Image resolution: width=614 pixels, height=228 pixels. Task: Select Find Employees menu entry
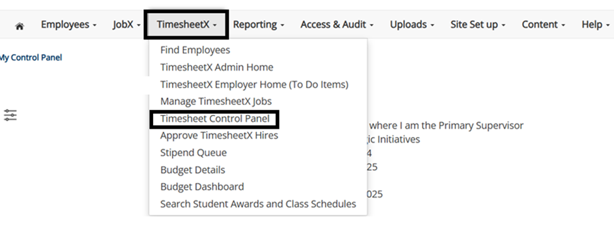[195, 50]
